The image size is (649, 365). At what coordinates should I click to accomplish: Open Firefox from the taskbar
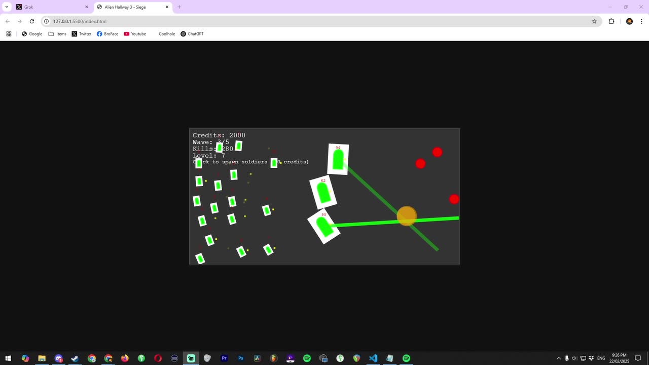click(x=125, y=358)
